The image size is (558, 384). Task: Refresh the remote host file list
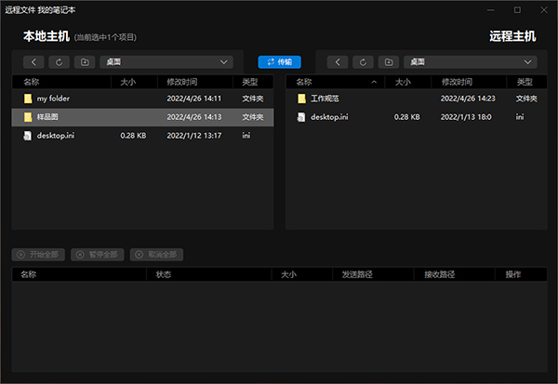[x=363, y=62]
